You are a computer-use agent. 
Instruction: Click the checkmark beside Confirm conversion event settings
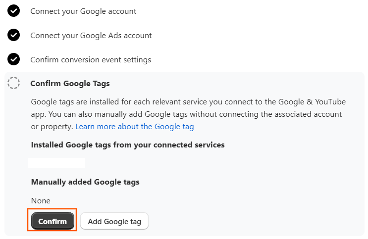13,59
